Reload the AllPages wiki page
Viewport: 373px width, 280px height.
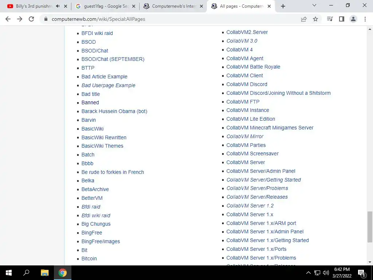[x=31, y=19]
